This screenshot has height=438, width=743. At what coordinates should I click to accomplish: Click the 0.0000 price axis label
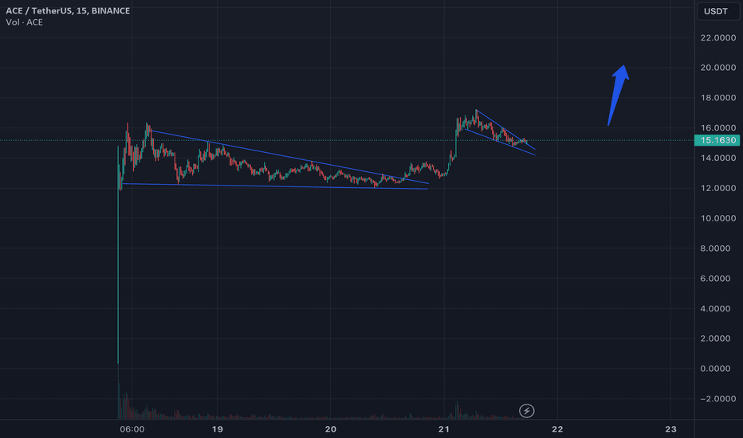point(717,369)
